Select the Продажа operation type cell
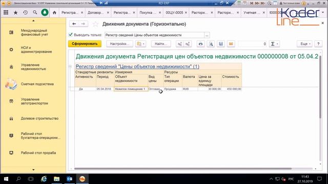This screenshot has height=184, width=328. (173, 89)
